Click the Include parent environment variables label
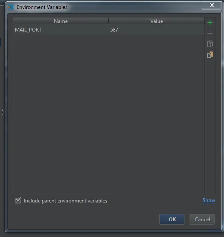Image resolution: width=224 pixels, height=237 pixels. (65, 201)
